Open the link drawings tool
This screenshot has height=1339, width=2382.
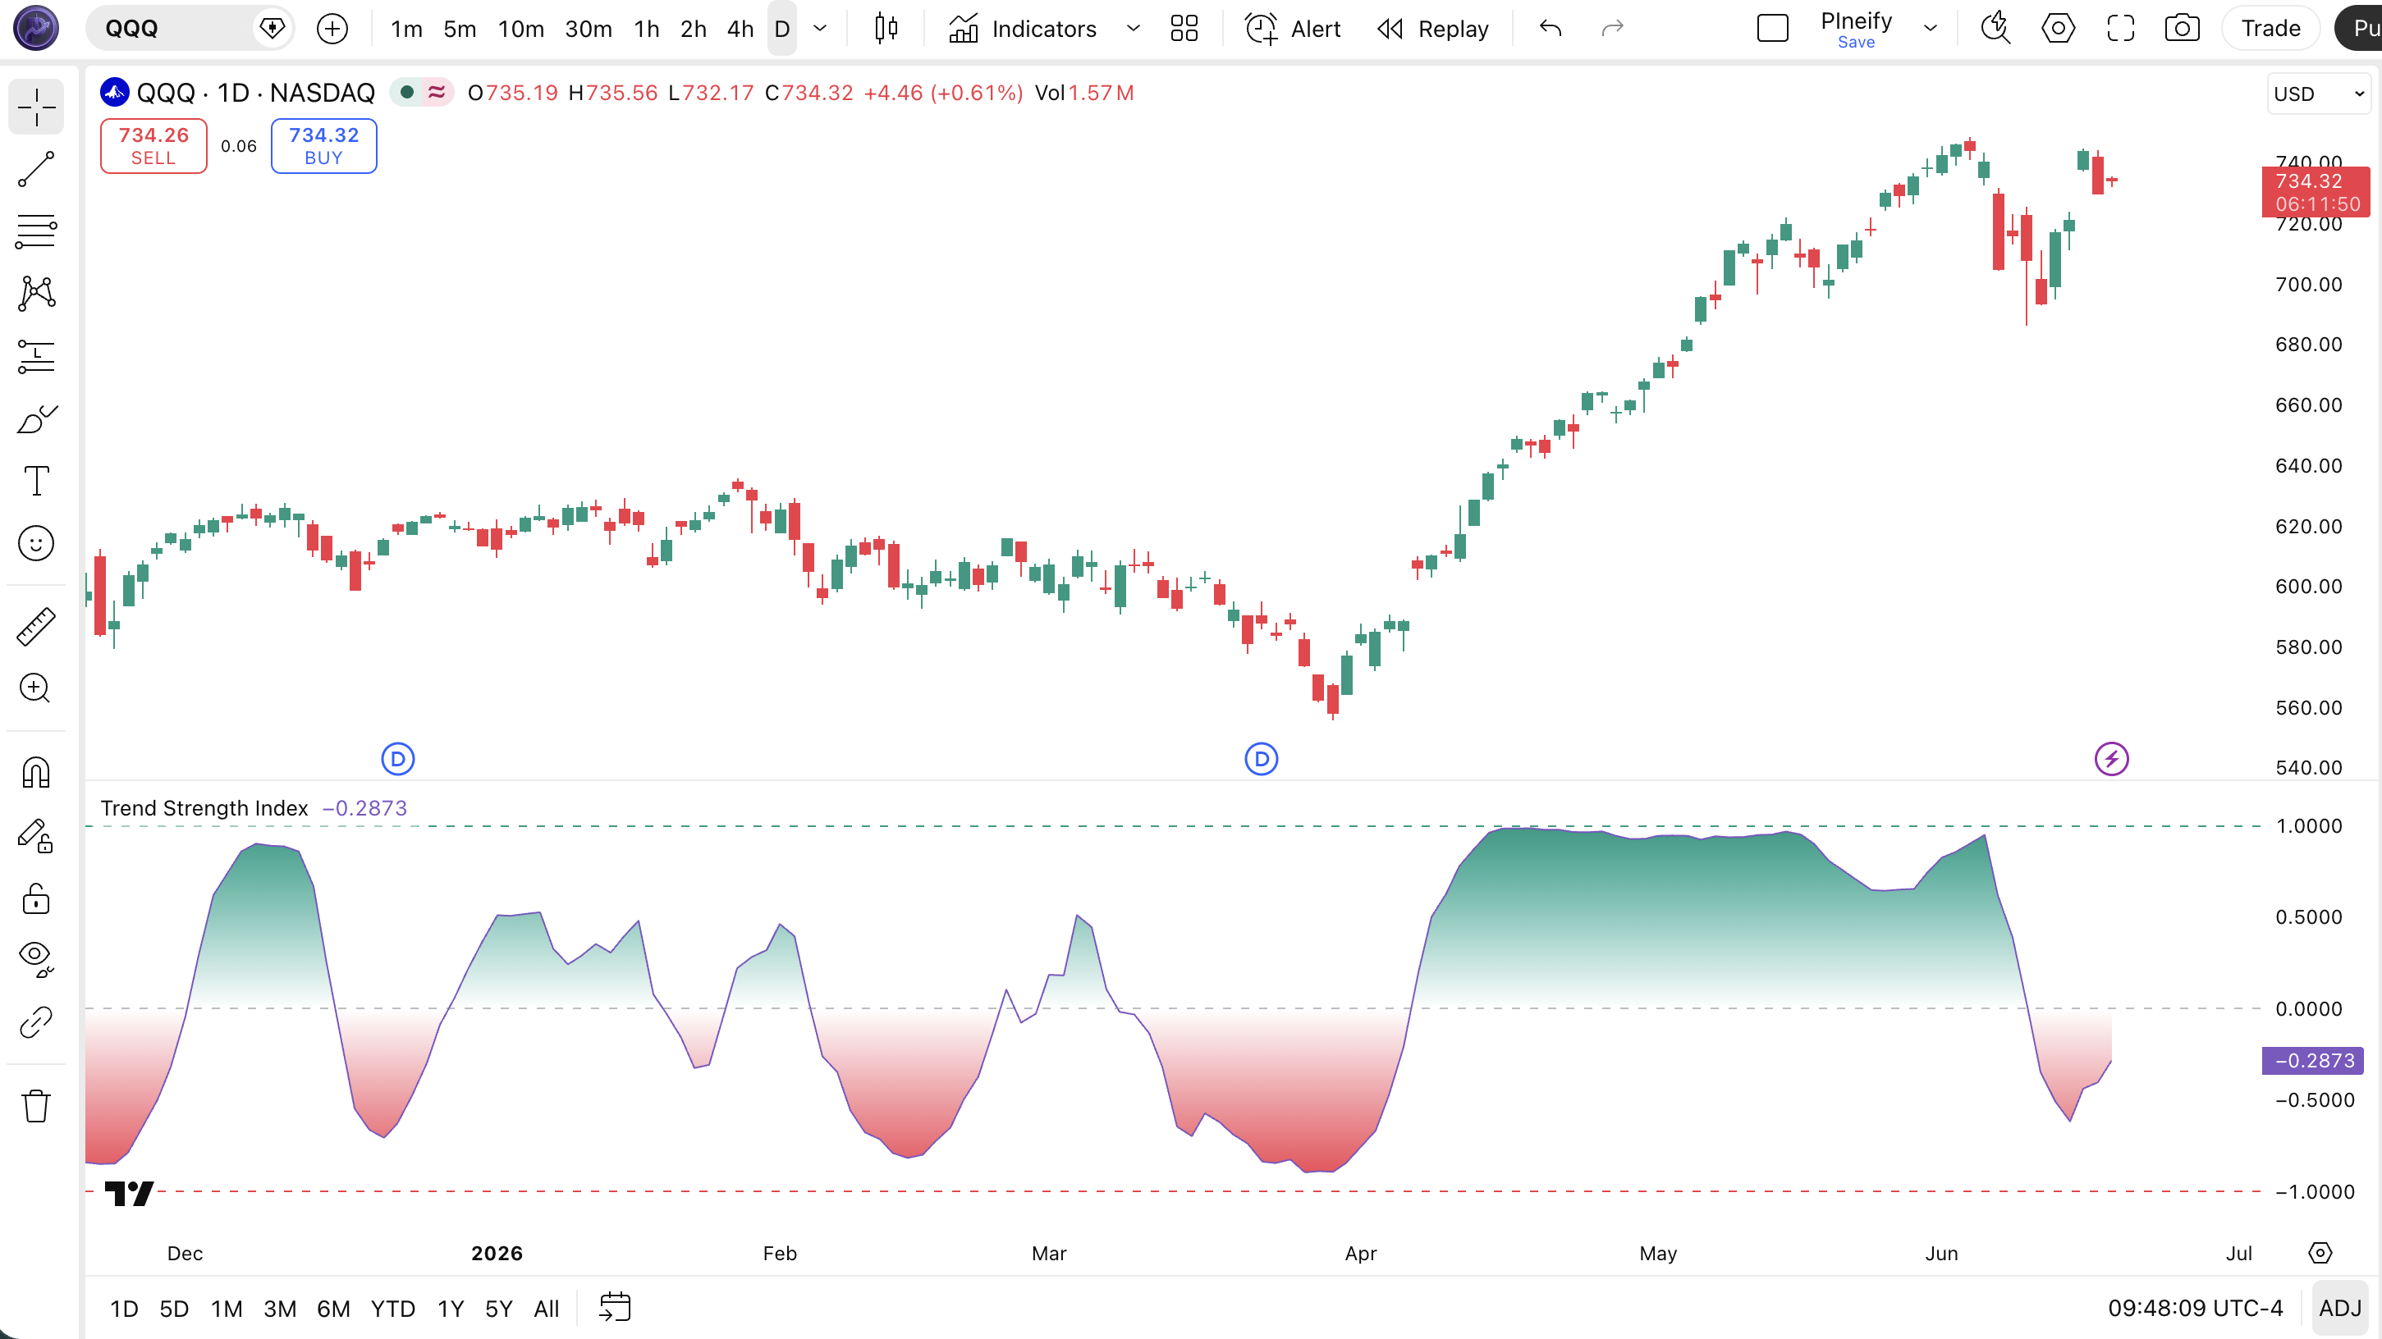[36, 1022]
